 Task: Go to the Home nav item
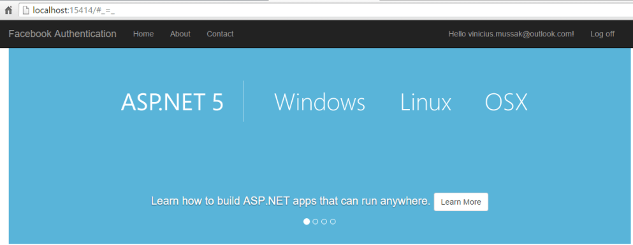coord(143,34)
